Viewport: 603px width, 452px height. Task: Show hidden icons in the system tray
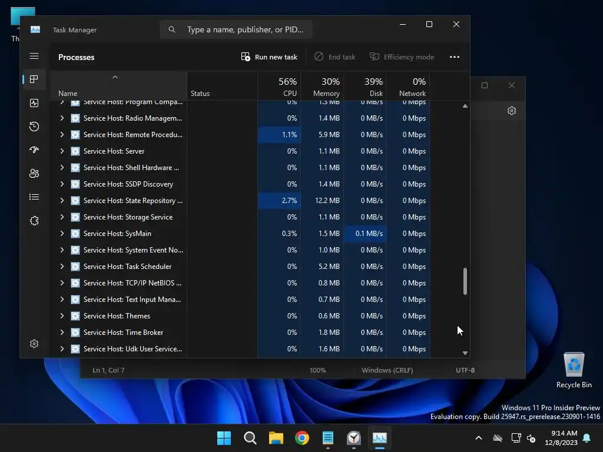click(479, 438)
